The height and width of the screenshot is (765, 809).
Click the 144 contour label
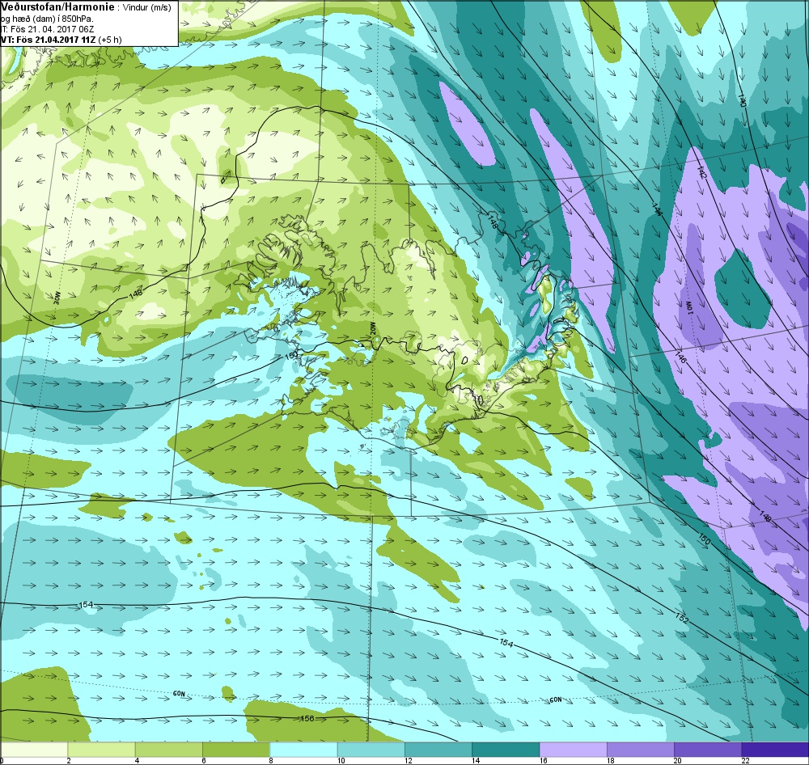(657, 209)
